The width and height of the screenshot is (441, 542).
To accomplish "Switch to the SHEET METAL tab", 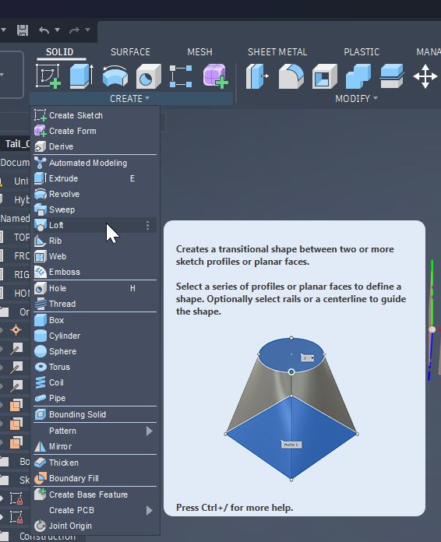I will [277, 52].
